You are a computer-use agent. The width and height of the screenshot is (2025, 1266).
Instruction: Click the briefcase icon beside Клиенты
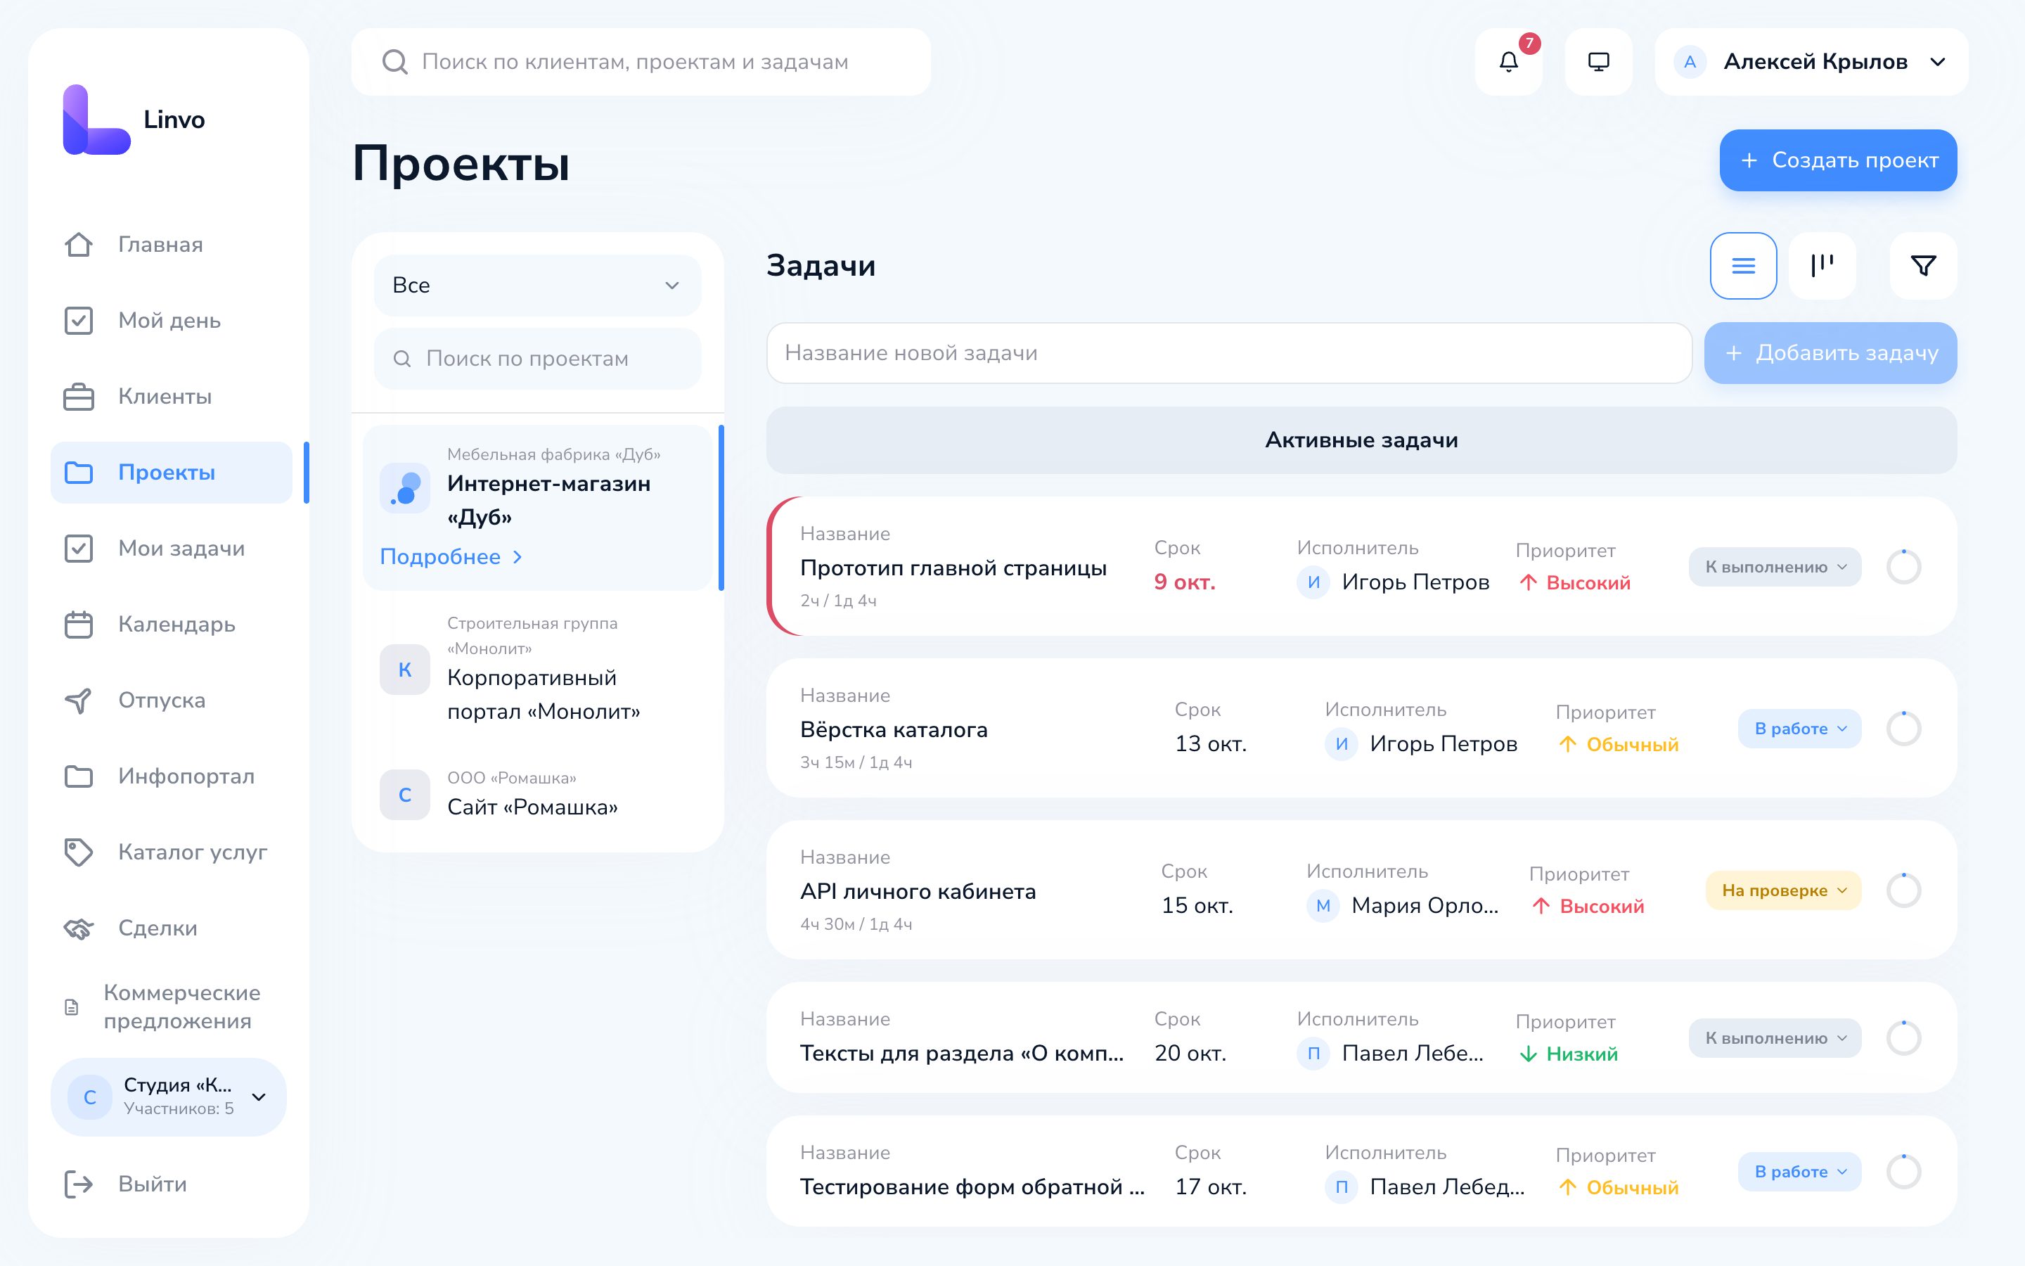[x=79, y=397]
